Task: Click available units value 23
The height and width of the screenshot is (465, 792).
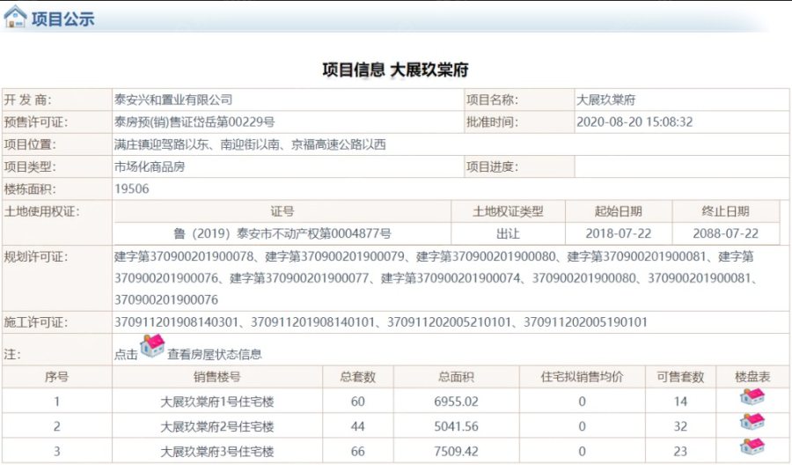Action: click(680, 452)
